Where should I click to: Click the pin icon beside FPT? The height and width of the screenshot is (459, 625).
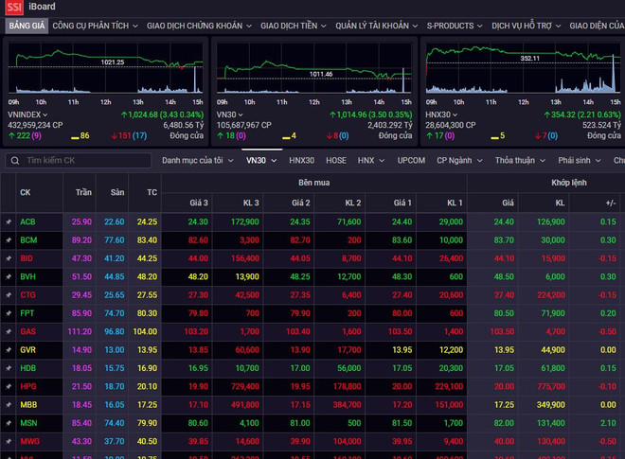pyautogui.click(x=9, y=312)
